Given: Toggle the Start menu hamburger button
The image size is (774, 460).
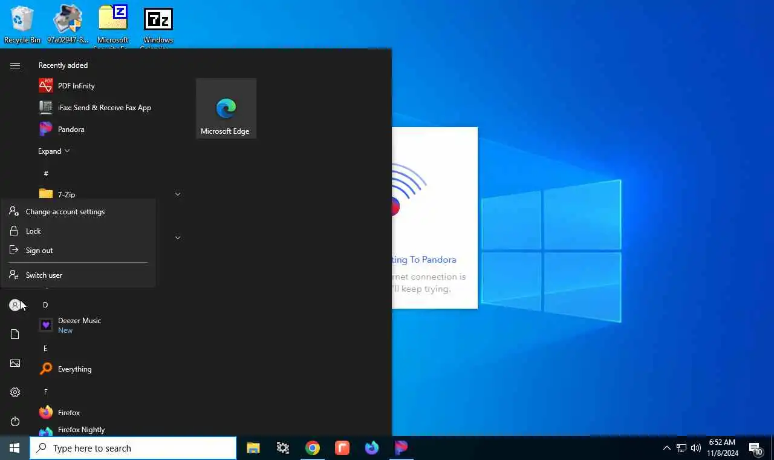Looking at the screenshot, I should (x=15, y=65).
